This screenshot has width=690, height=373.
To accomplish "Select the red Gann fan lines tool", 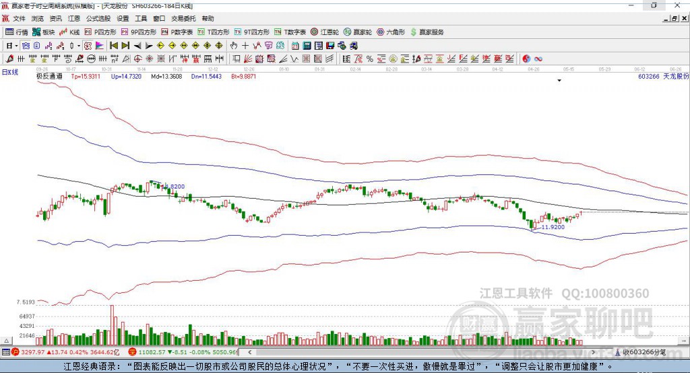I will click(x=249, y=59).
